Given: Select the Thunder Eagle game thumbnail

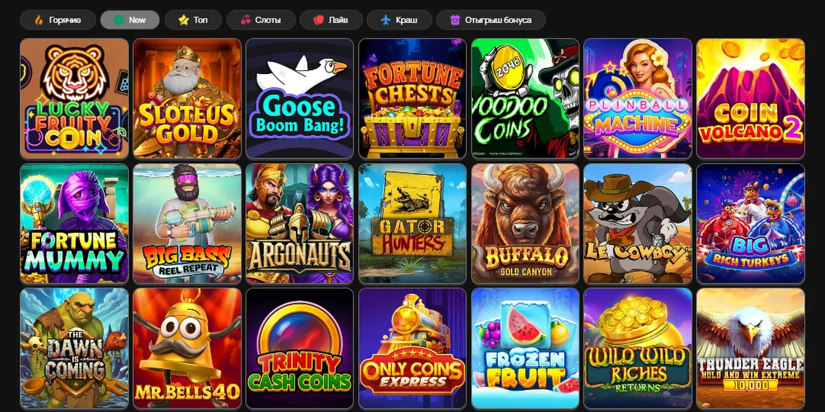Looking at the screenshot, I should (750, 348).
